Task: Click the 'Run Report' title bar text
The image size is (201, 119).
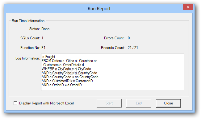Action: pyautogui.click(x=99, y=9)
